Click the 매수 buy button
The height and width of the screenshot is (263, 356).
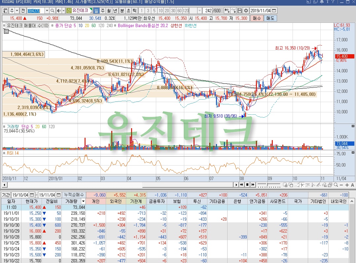[257, 18]
